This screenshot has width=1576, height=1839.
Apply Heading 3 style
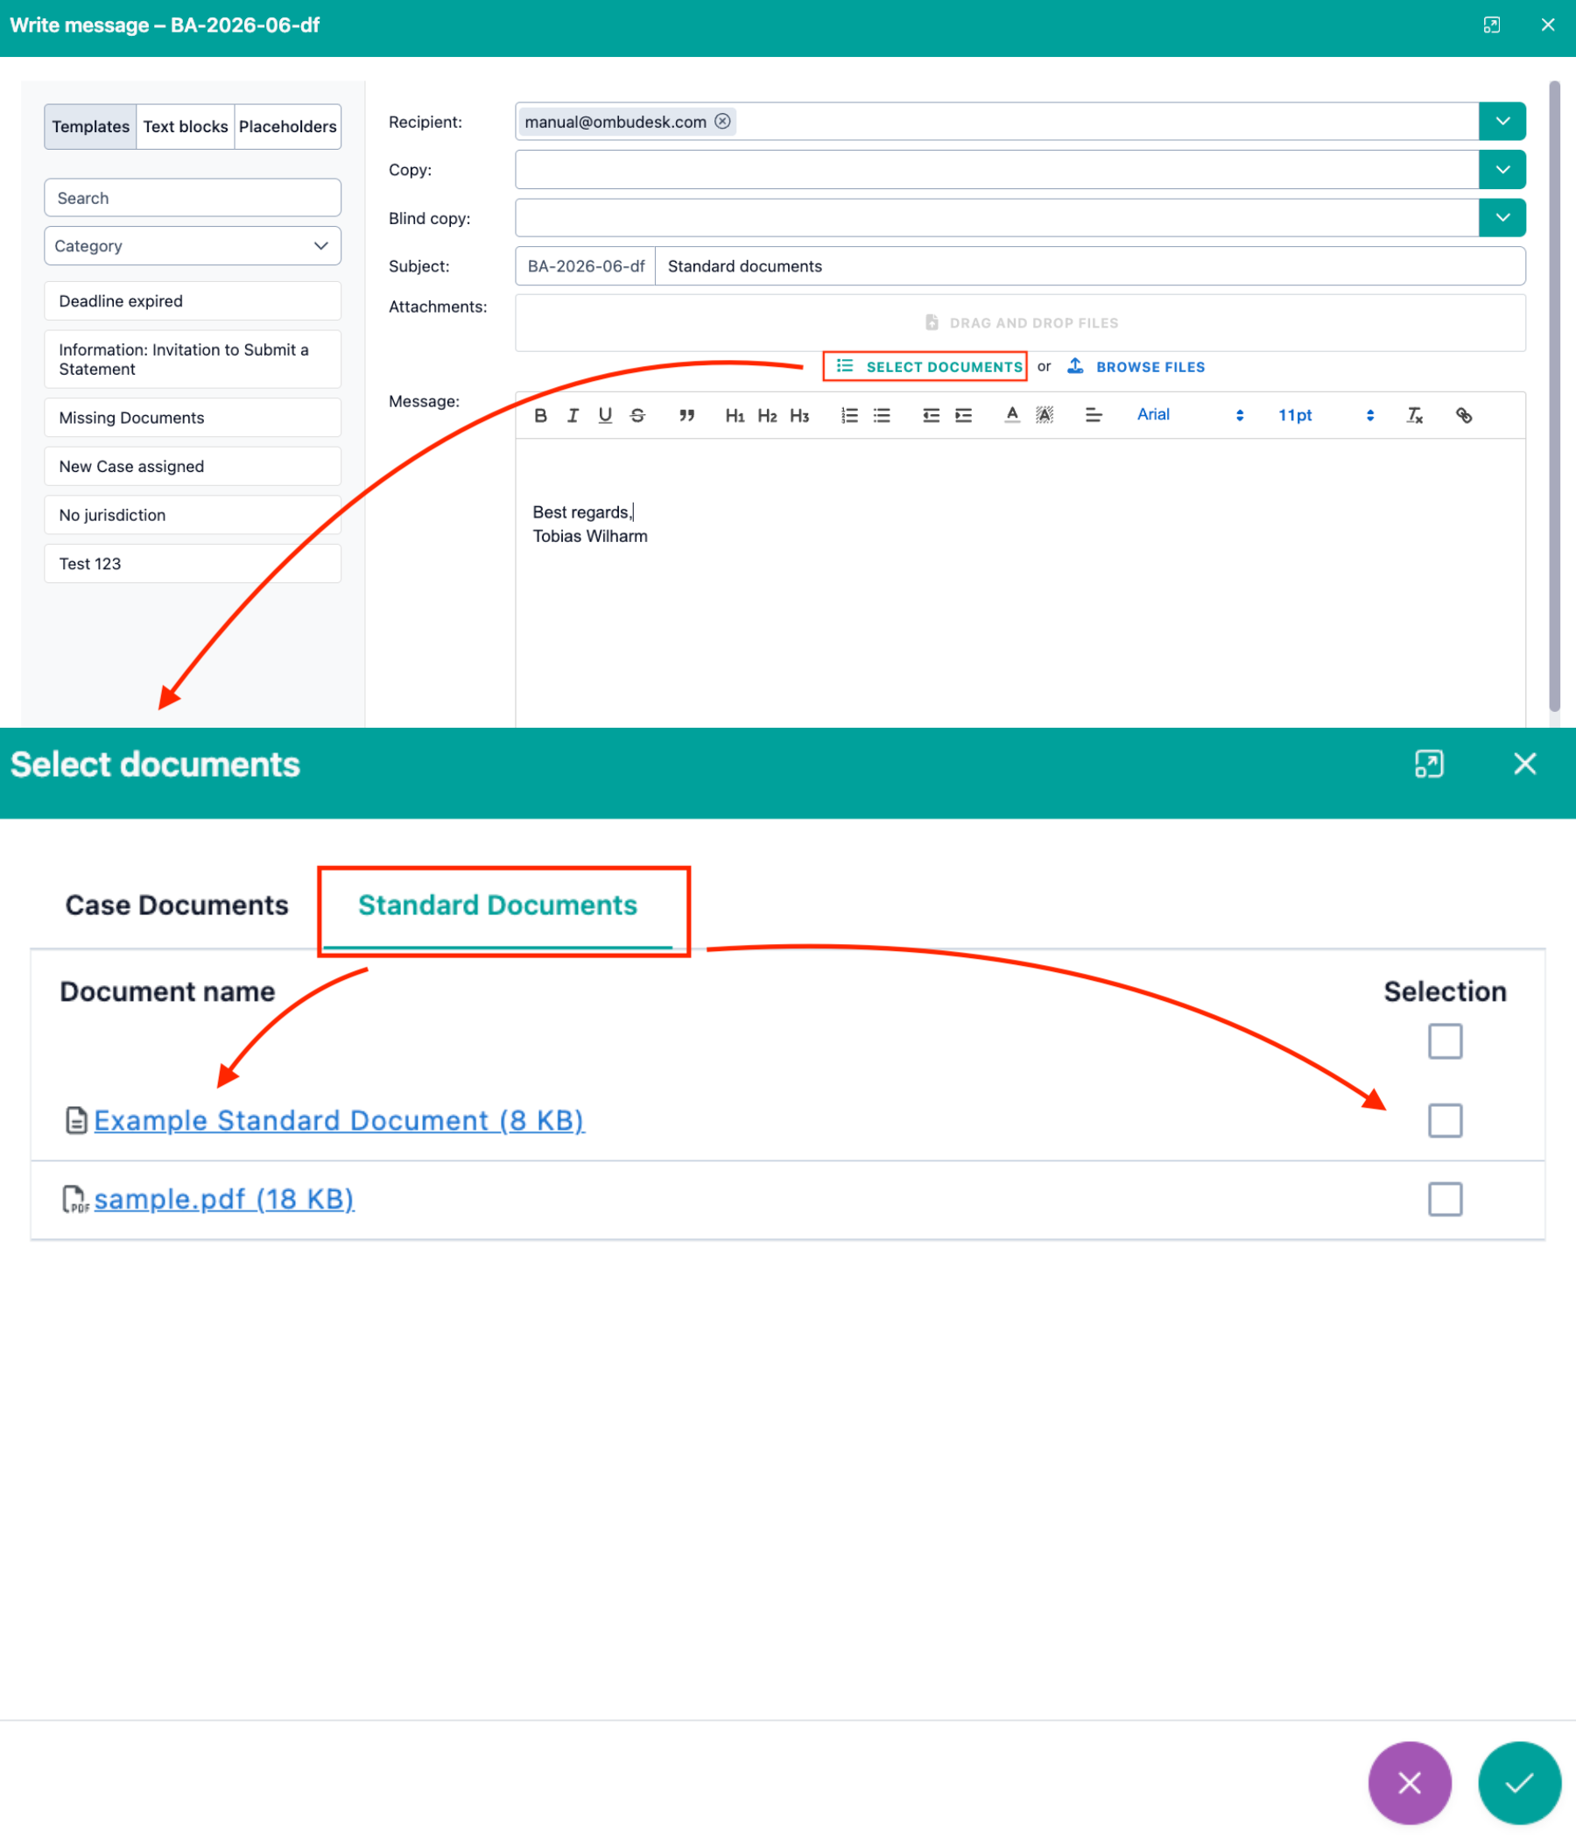coord(799,415)
